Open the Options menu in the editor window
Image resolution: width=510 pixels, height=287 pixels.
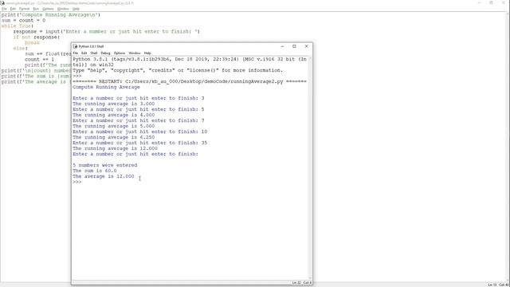[48, 9]
